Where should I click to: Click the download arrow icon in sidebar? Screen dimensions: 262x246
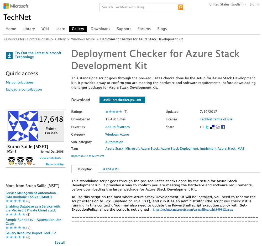tap(9, 55)
